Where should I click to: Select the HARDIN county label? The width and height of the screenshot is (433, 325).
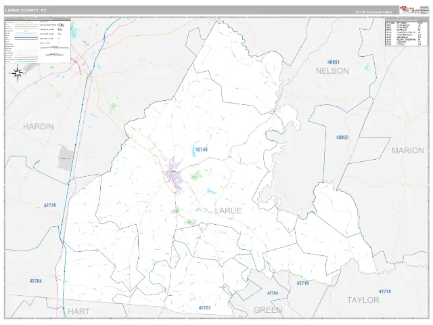point(39,127)
